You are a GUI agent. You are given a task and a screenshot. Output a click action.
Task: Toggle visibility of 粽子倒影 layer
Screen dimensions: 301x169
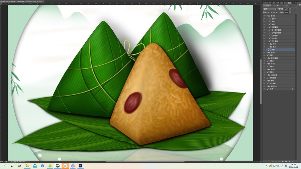[264, 83]
